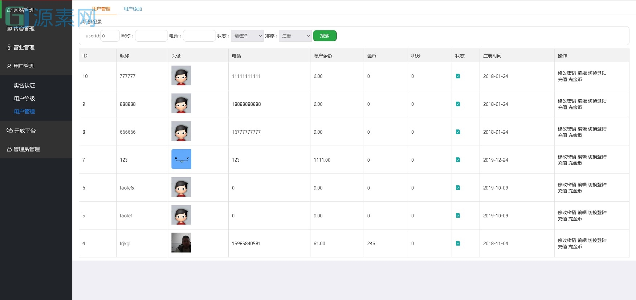This screenshot has width=636, height=300.
Task: Focus the userid input field
Action: point(110,36)
